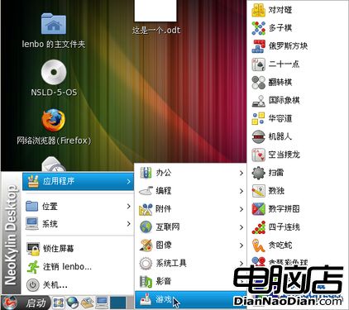The image size is (349, 310).
Task: Expand the 编程 programming submenu arrow
Action: click(241, 191)
